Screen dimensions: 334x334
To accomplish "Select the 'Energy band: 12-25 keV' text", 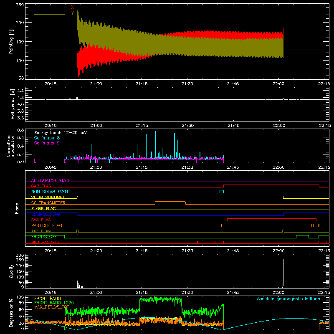I will click(x=61, y=133).
